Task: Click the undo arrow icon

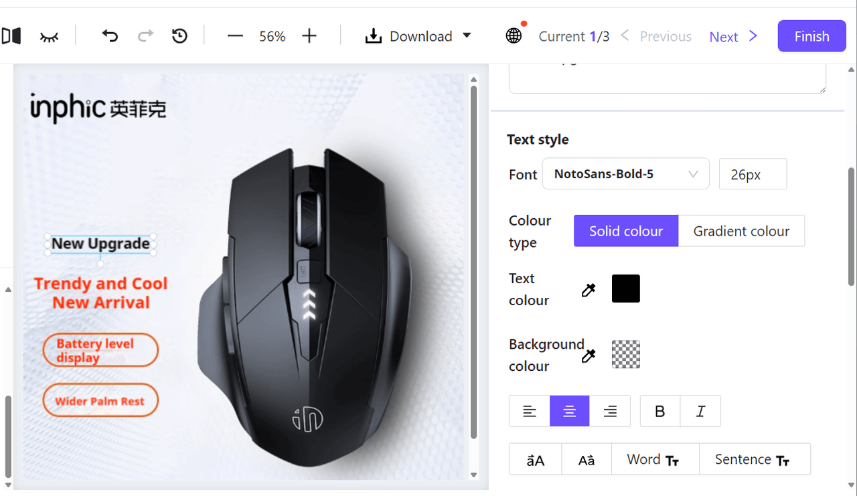Action: 110,36
